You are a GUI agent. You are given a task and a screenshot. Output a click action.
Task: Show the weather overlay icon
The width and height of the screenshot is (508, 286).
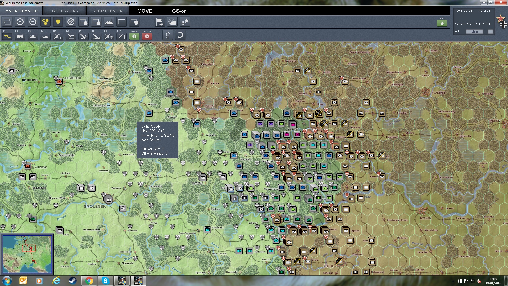(x=172, y=22)
